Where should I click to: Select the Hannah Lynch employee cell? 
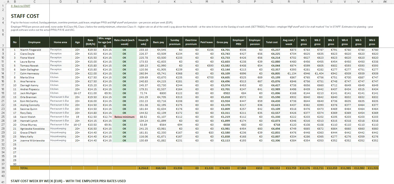click(x=34, y=121)
